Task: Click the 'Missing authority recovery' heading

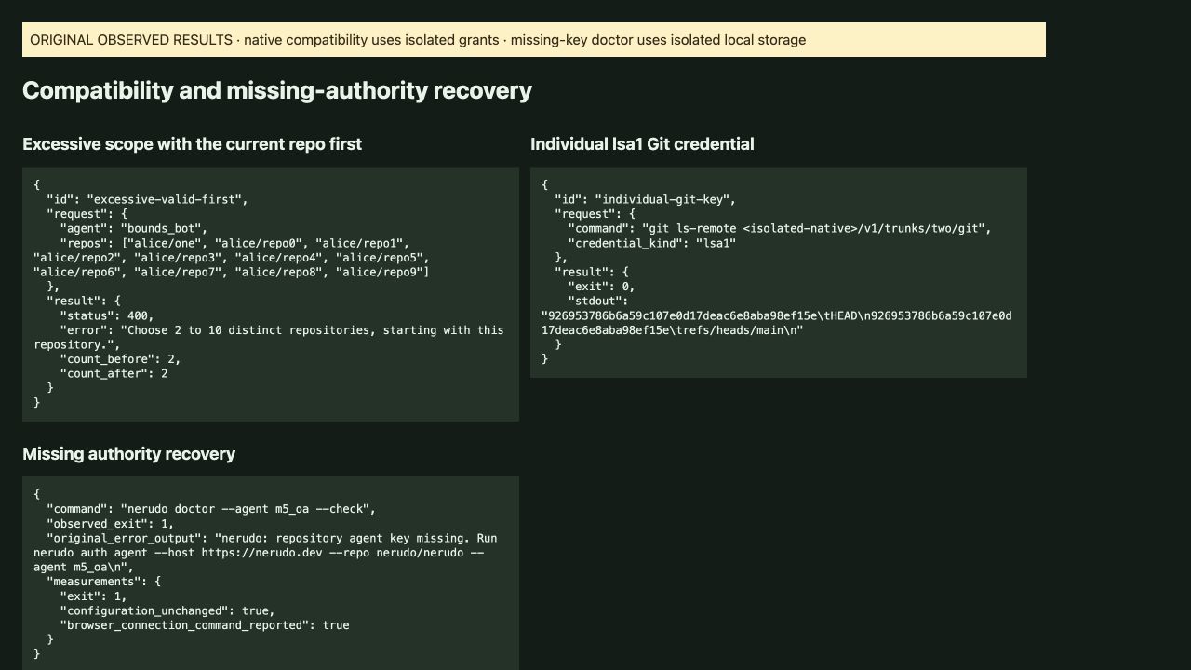Action: (x=128, y=454)
